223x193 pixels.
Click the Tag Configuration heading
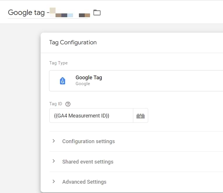pos(73,43)
